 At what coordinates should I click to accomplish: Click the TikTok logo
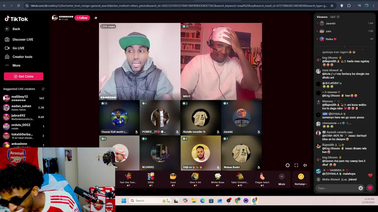16,19
